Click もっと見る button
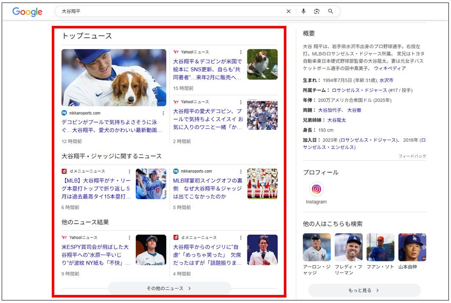 click(x=364, y=290)
